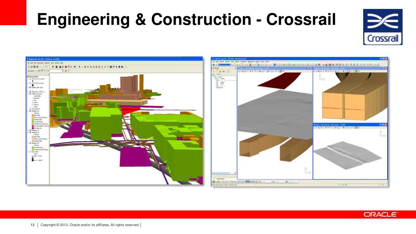
Task: Close the Map Manager panel in MicroStation
Action: click(236, 68)
